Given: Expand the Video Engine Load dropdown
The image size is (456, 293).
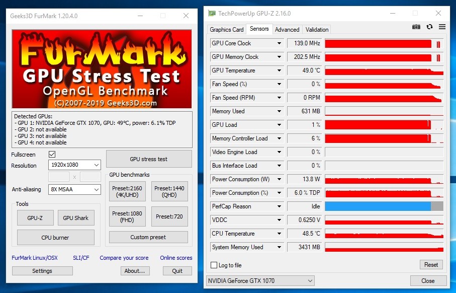Looking at the screenshot, I should click(279, 152).
